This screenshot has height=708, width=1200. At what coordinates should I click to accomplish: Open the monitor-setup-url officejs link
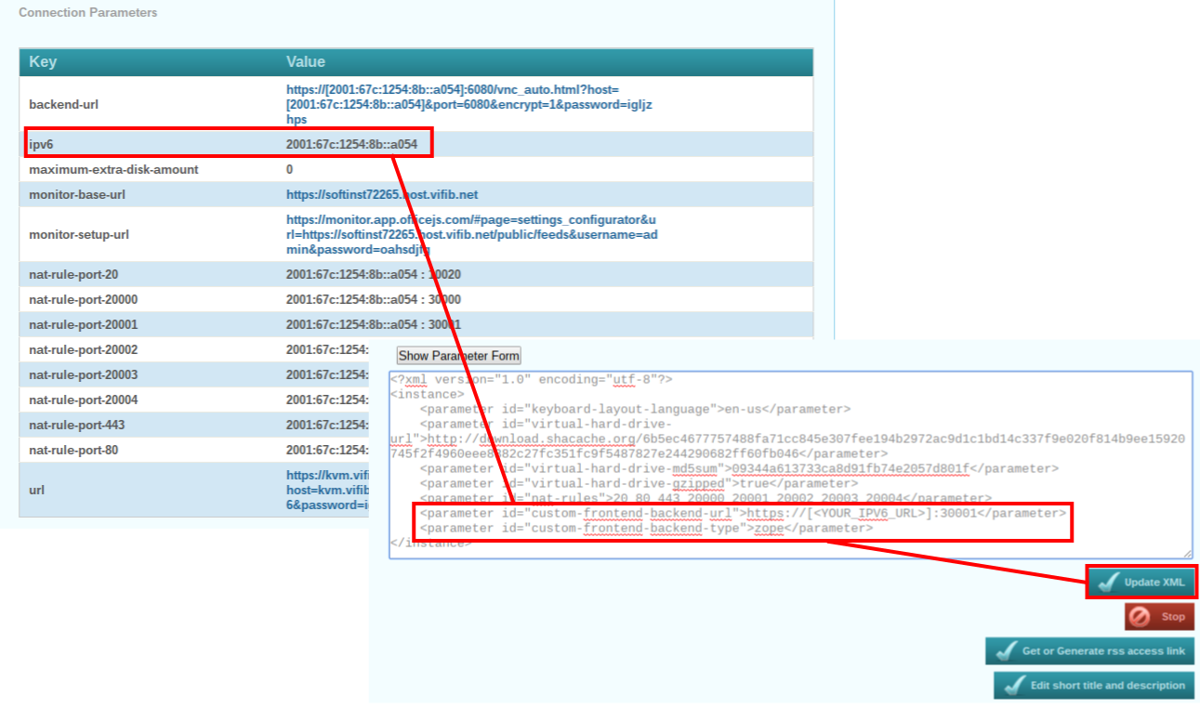pyautogui.click(x=471, y=234)
